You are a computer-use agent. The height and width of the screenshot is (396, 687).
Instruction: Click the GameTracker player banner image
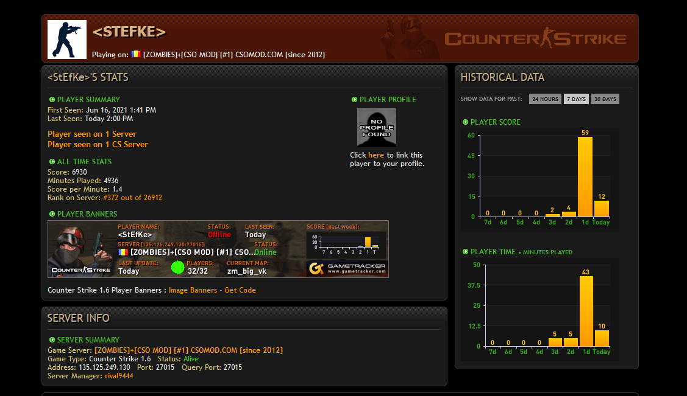tap(218, 249)
